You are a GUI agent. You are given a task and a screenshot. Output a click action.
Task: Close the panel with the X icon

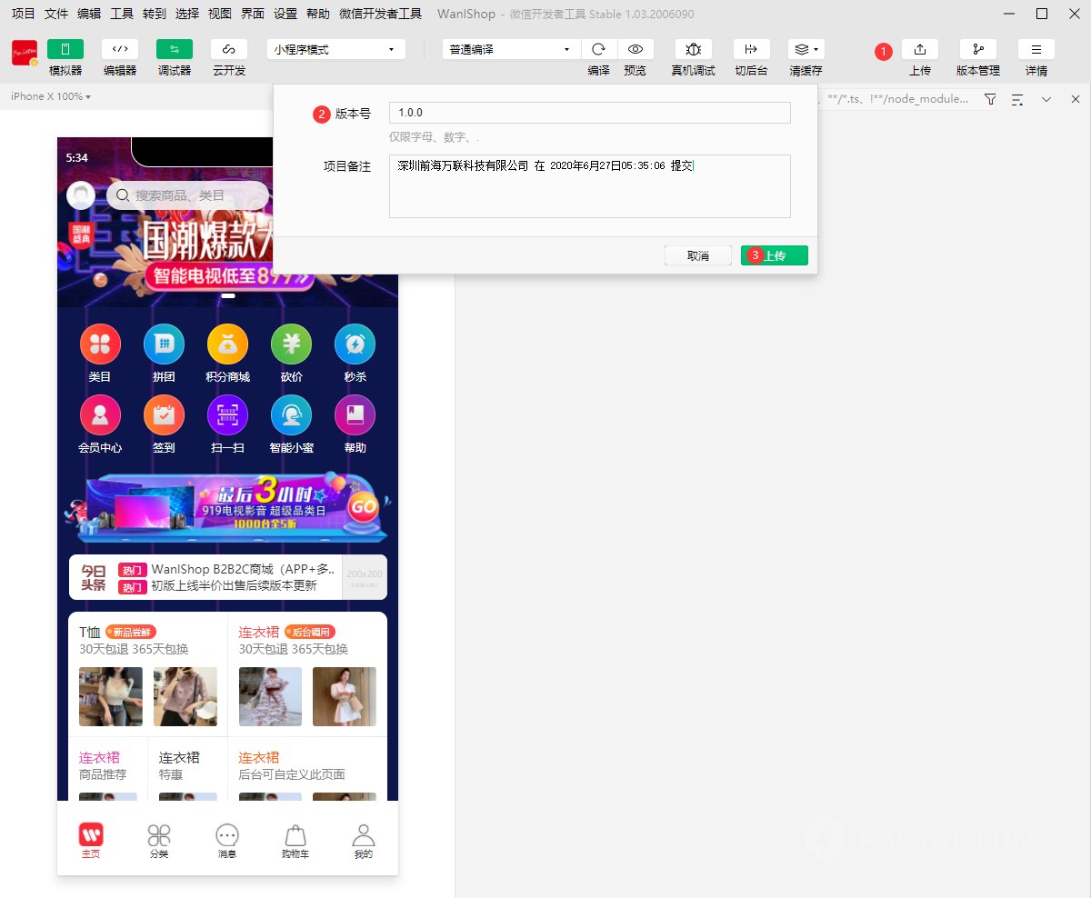1075,98
